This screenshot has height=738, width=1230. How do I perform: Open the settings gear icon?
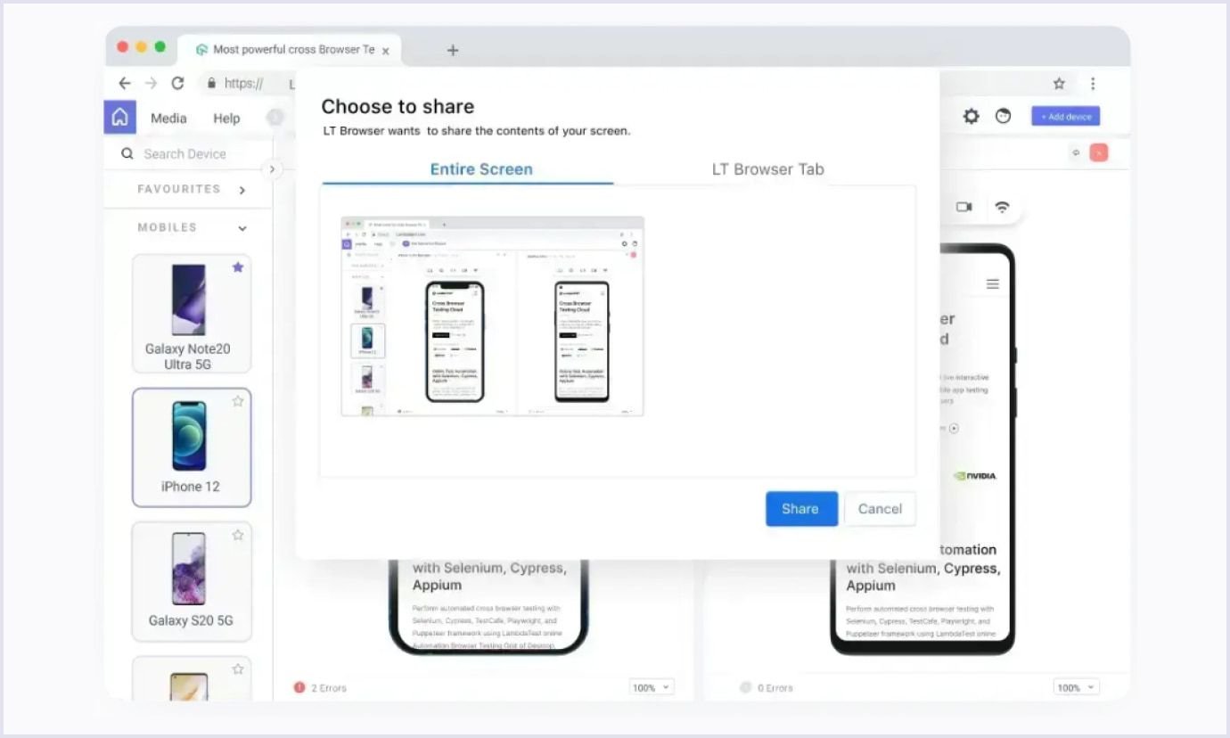(971, 117)
